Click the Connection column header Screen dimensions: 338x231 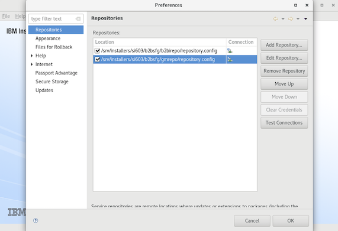coord(242,42)
